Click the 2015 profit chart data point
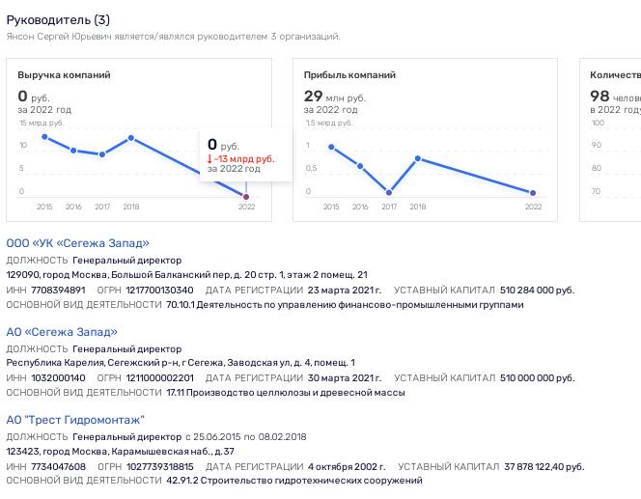Viewport: 641px width, 499px height. coord(331,147)
